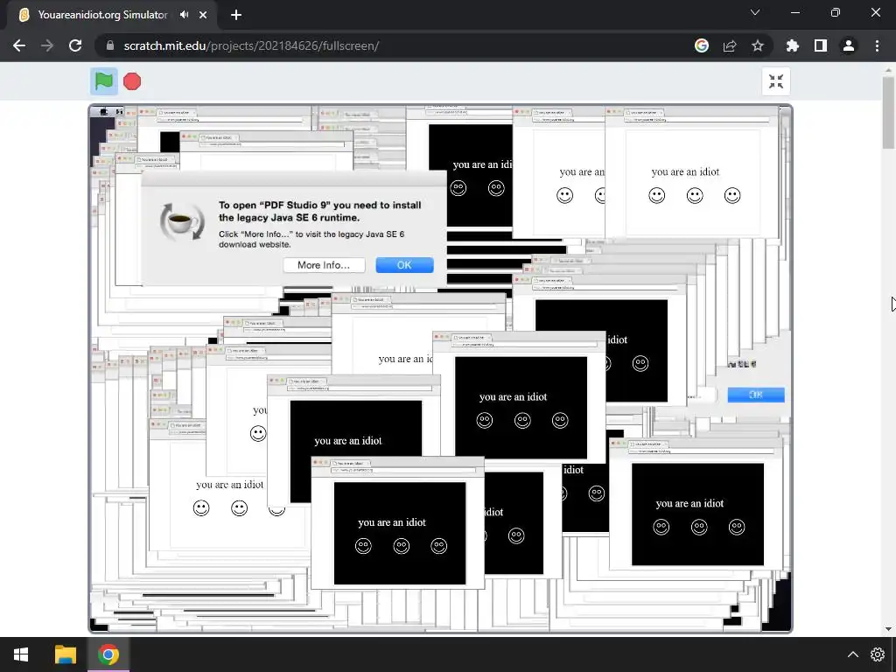View site information lock icon
896x672 pixels.
[x=110, y=45]
